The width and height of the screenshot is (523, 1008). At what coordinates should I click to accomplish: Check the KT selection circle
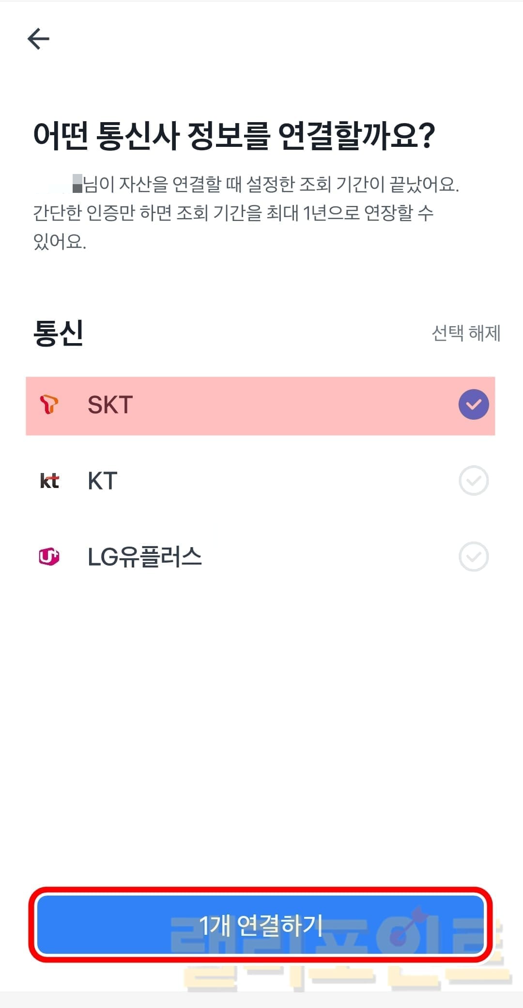(473, 481)
